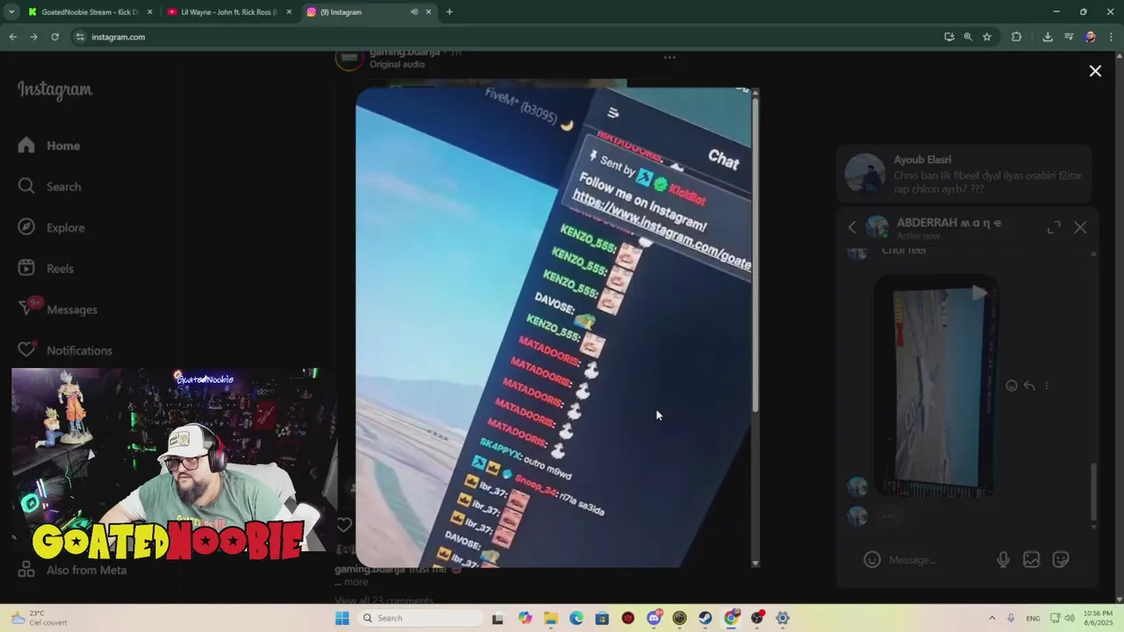React to chat message with emoji icon
This screenshot has height=632, width=1124.
click(1012, 385)
